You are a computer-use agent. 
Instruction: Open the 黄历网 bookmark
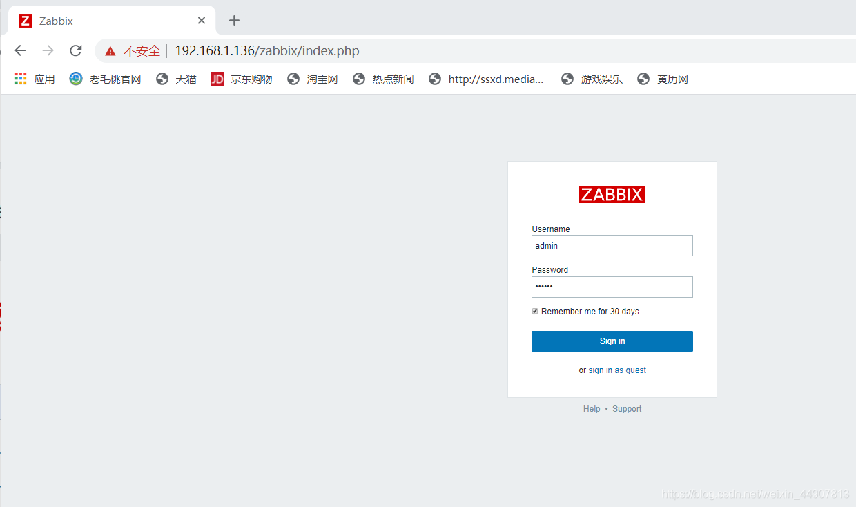pos(663,79)
